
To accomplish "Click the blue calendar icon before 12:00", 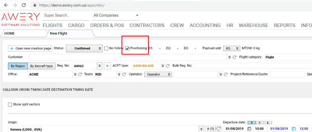I will [x=293, y=129].
